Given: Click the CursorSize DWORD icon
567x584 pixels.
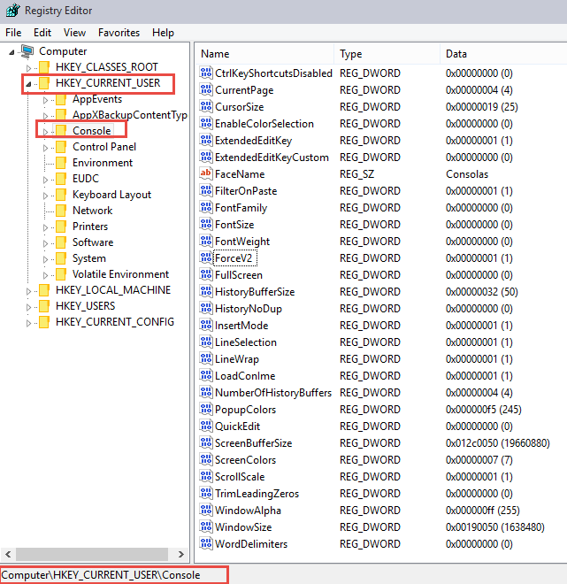Looking at the screenshot, I should click(x=206, y=106).
